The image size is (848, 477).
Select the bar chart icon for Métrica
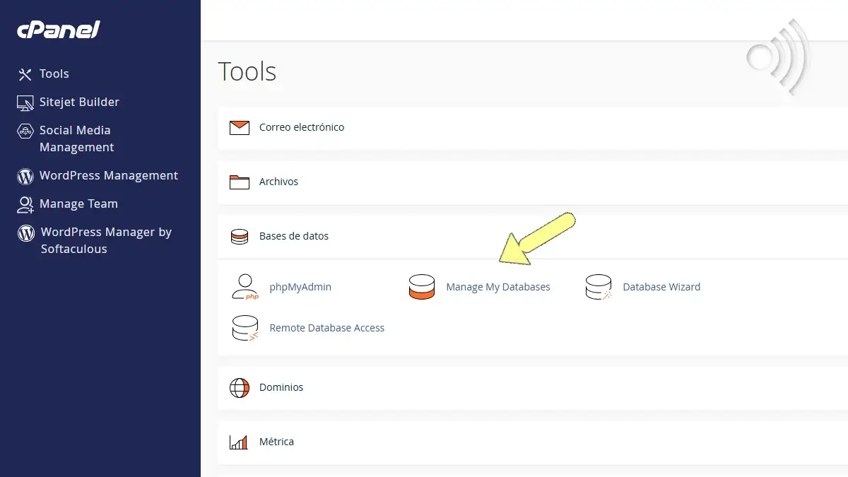point(240,441)
